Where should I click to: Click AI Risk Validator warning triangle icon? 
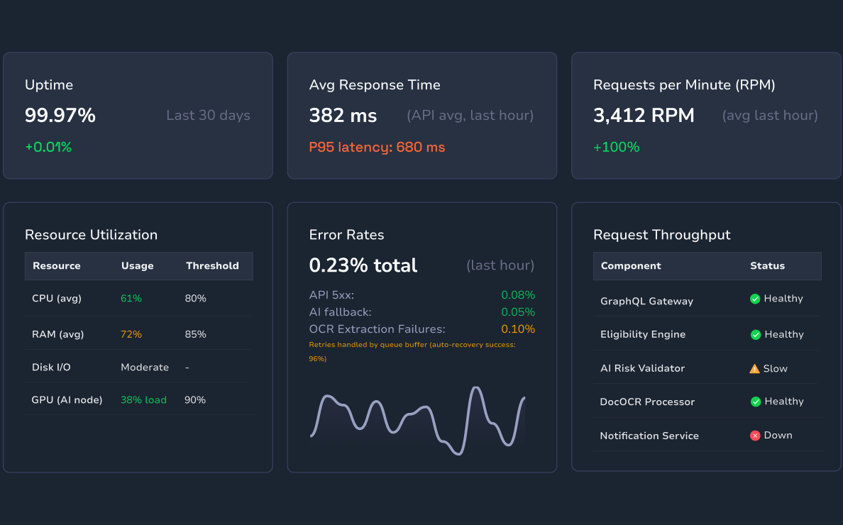754,369
